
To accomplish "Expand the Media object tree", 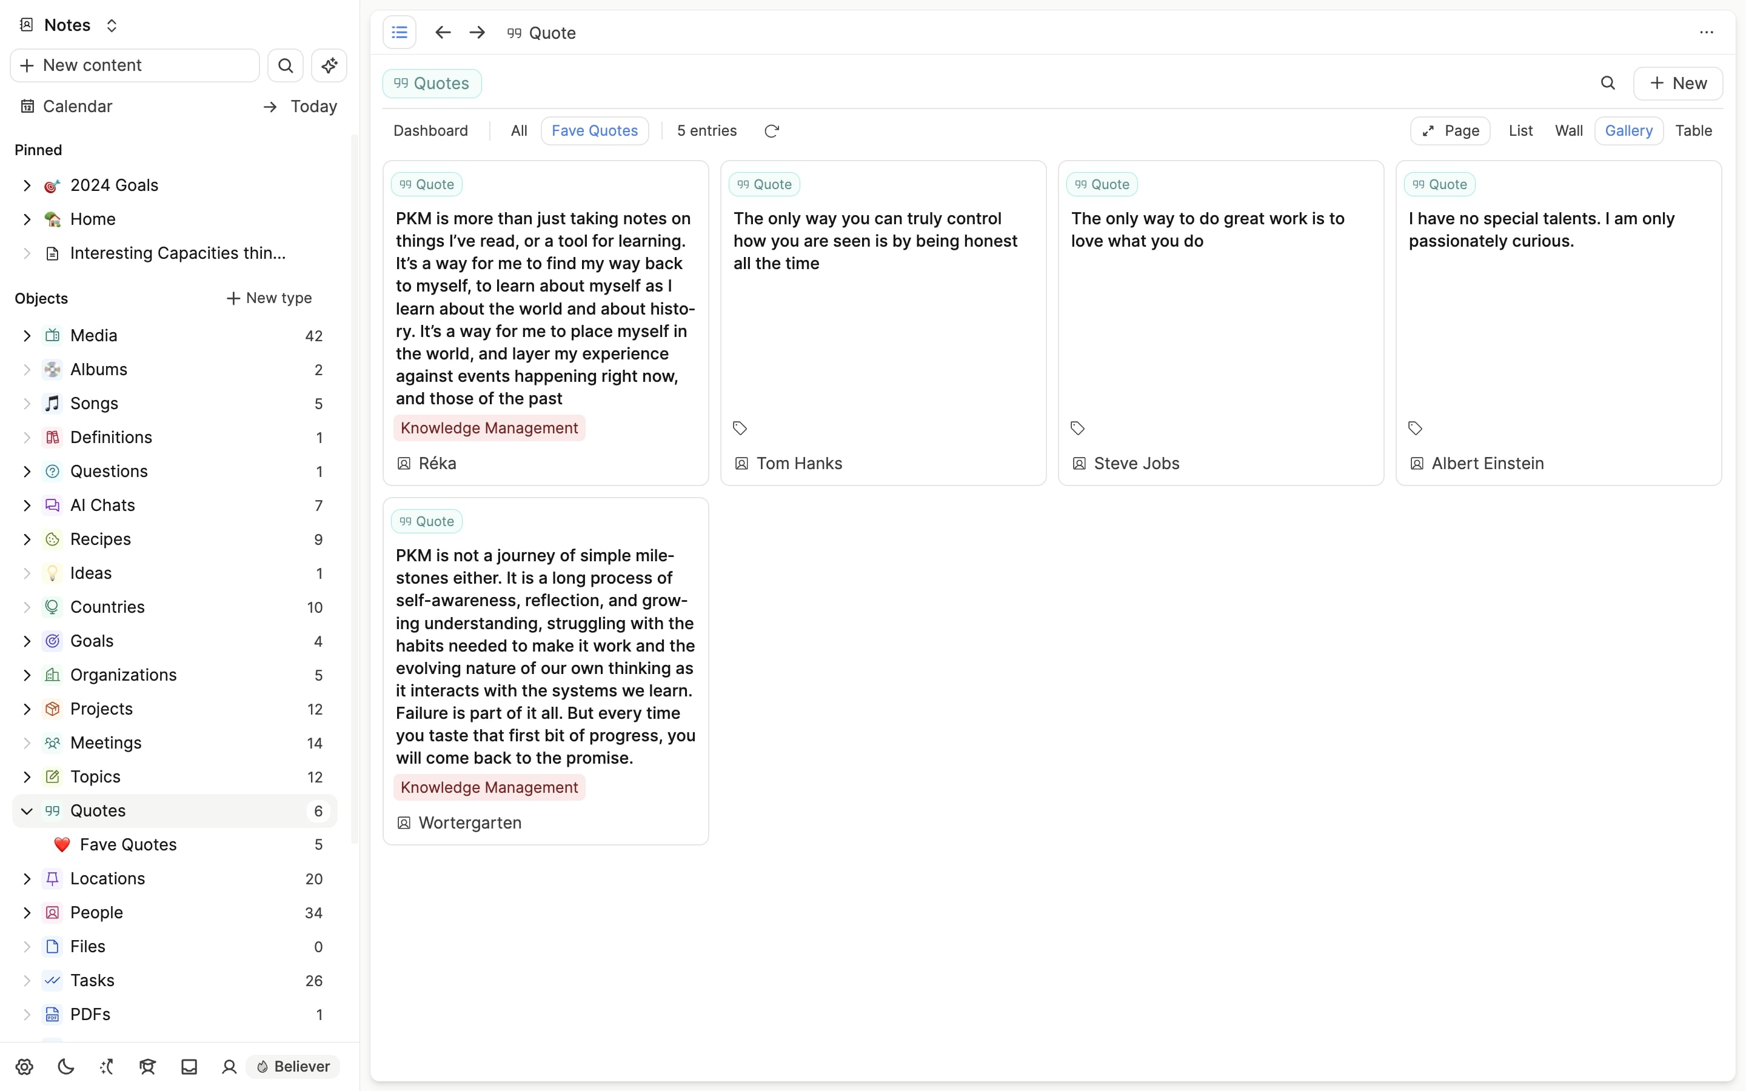I will [x=27, y=336].
